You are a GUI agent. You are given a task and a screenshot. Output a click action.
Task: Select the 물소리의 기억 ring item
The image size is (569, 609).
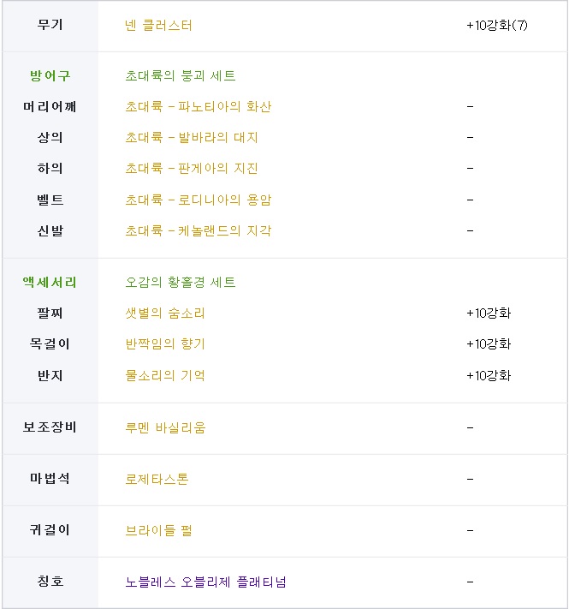[x=165, y=375]
